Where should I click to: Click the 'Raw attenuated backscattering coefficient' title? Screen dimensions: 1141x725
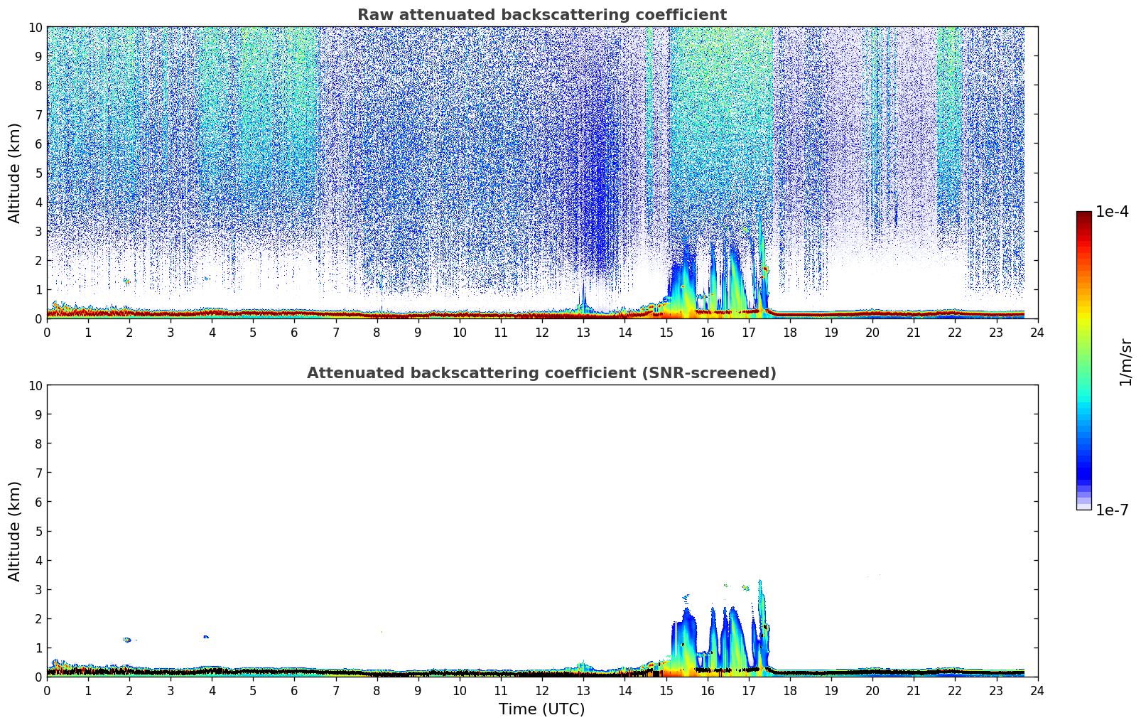coord(541,15)
